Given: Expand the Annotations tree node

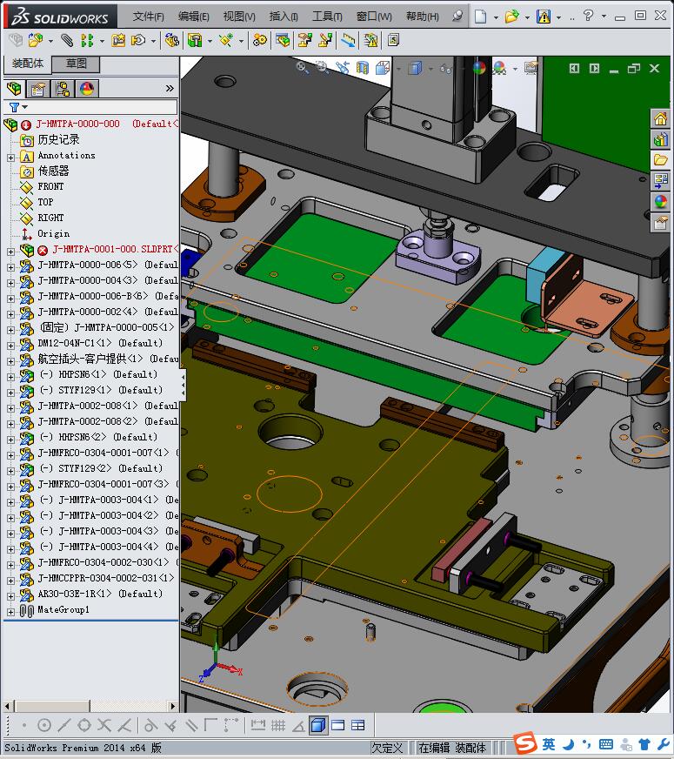Looking at the screenshot, I should tap(10, 158).
